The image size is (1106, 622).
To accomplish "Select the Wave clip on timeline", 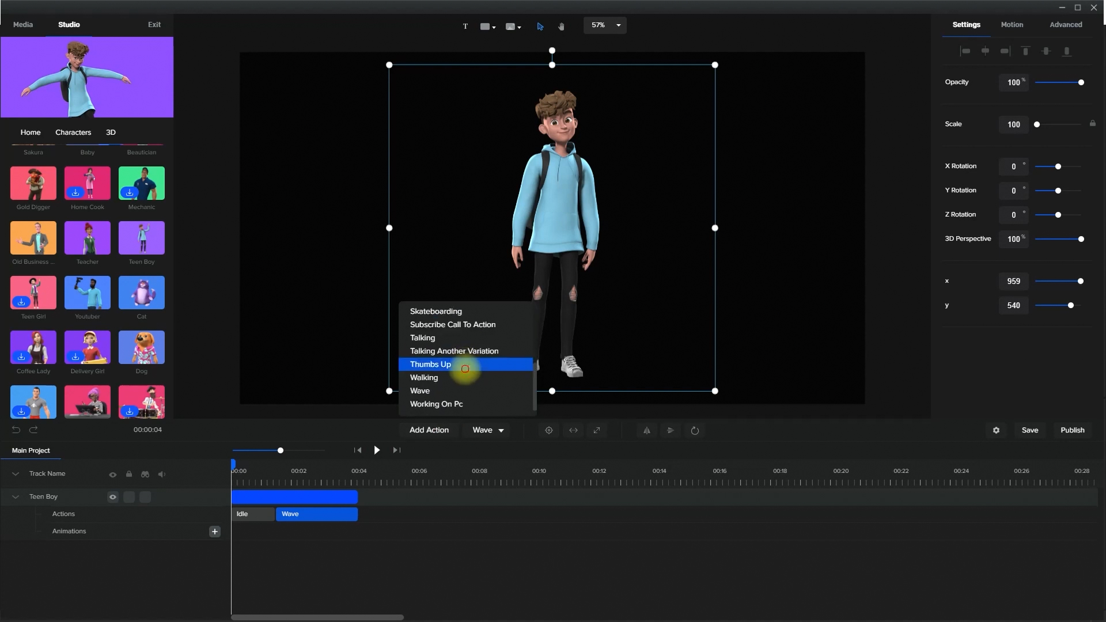I will 317,514.
